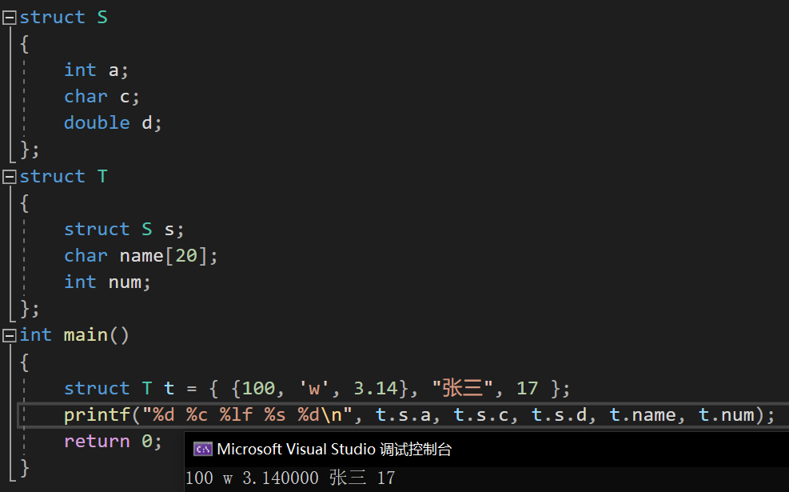Click the Microsoft Visual Studio 调试控制台 title
The width and height of the screenshot is (789, 492).
[x=334, y=449]
